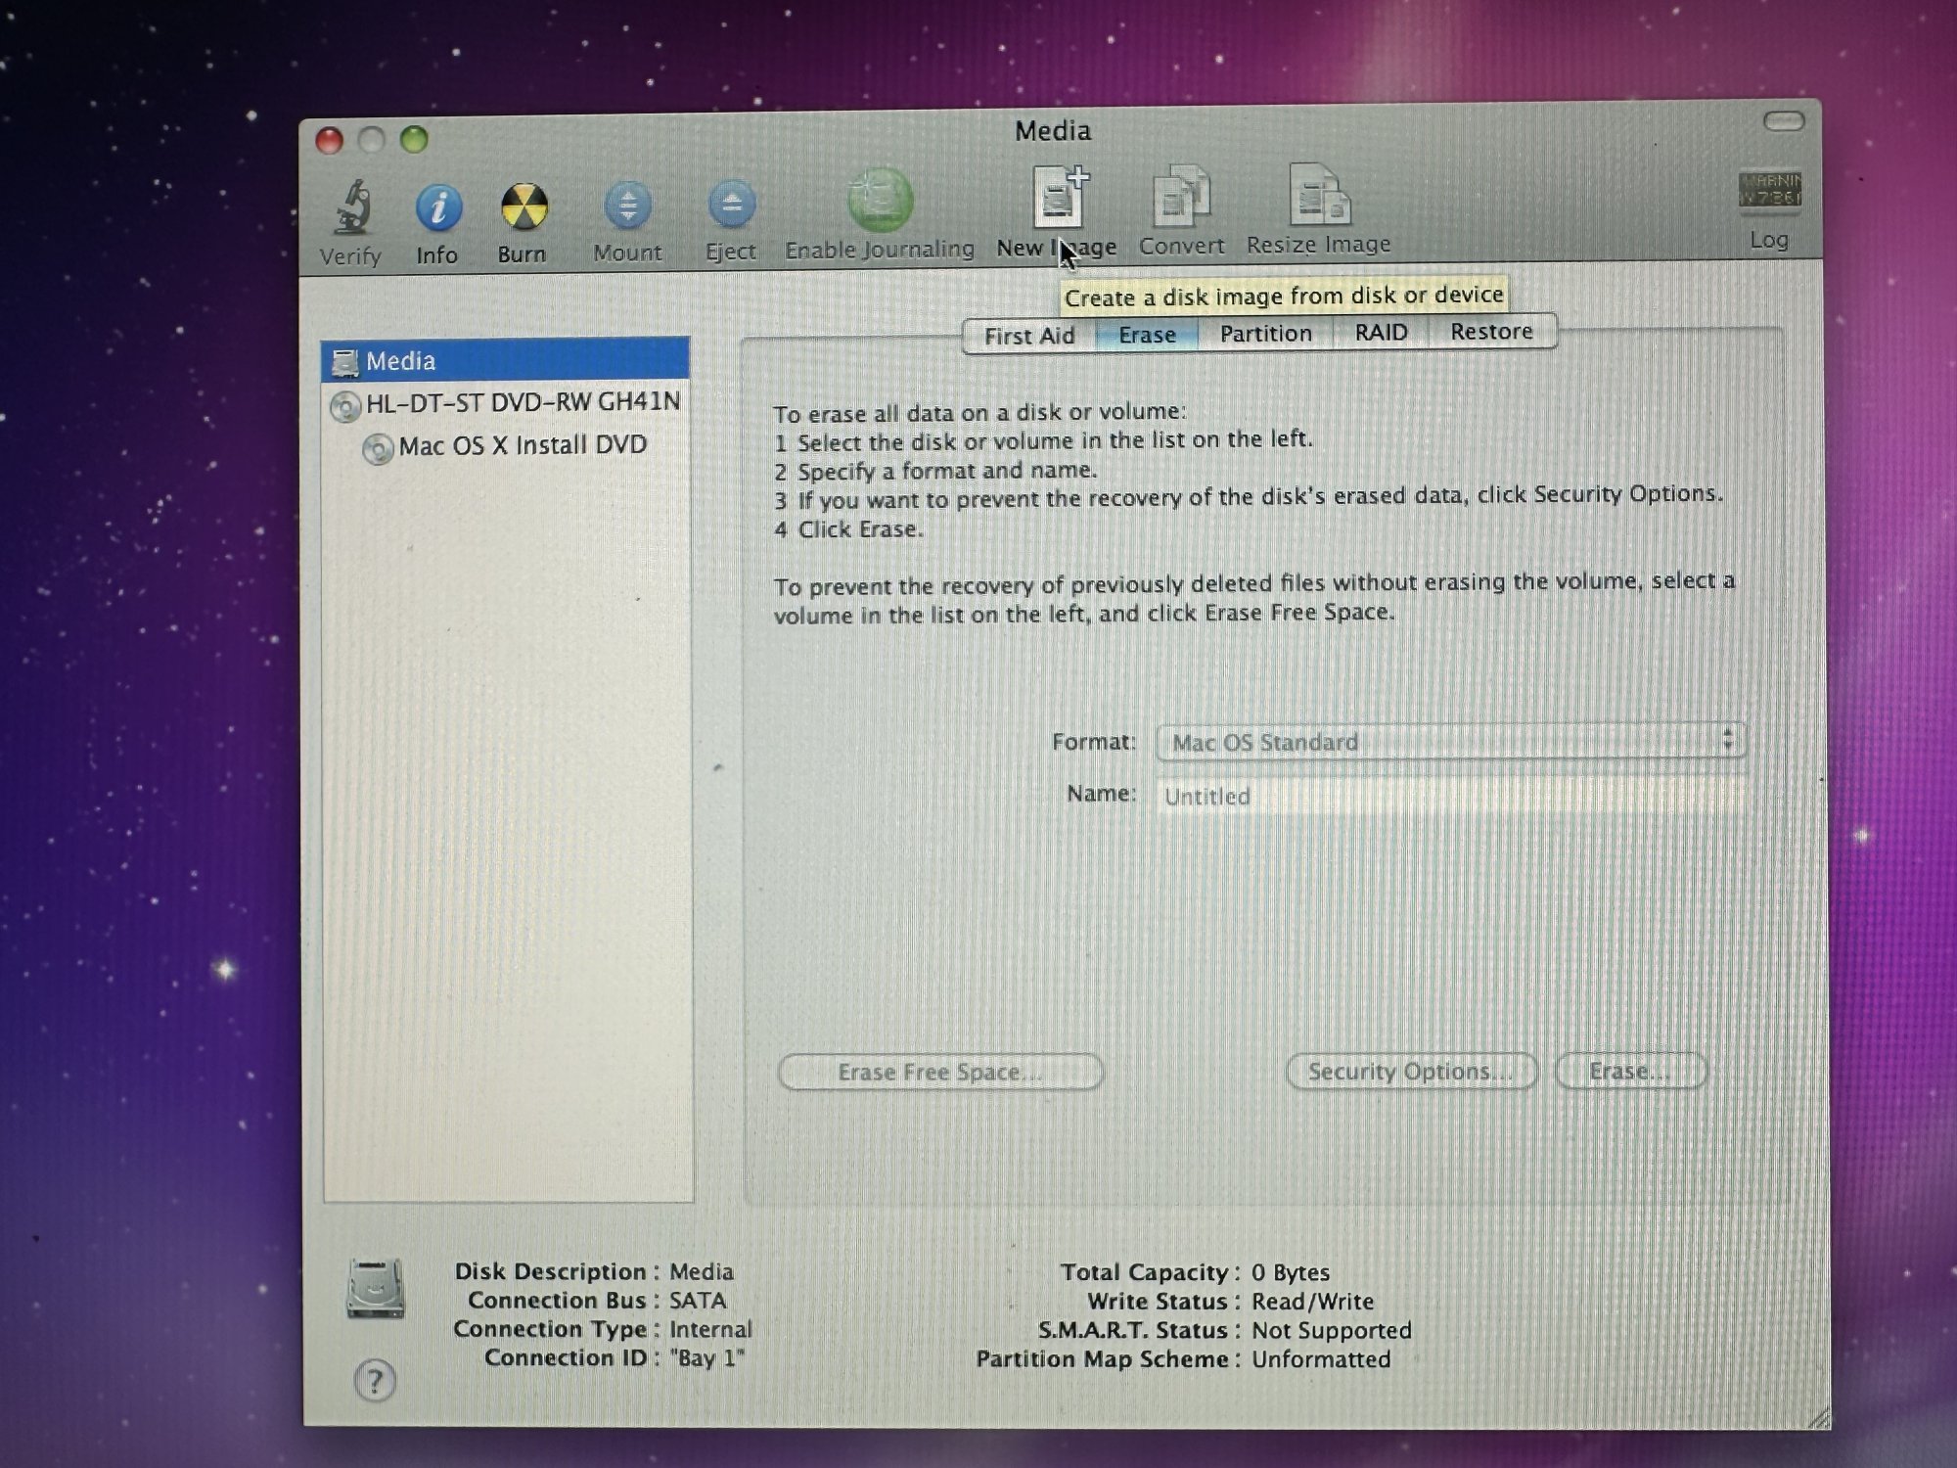Create a New Image from toolbar

click(x=1060, y=197)
